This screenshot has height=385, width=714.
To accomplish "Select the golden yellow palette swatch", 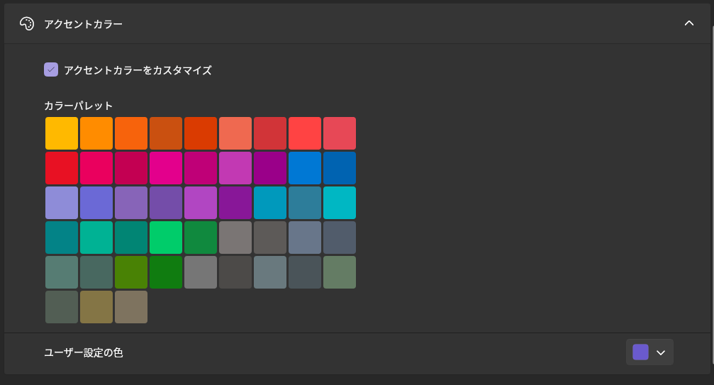I will pos(62,133).
